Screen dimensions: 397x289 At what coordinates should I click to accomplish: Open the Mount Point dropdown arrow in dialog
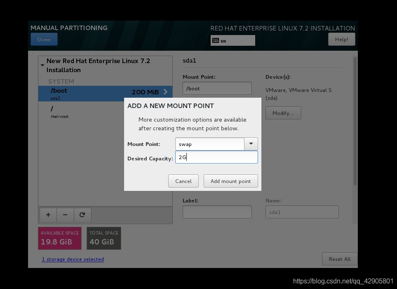tap(251, 144)
